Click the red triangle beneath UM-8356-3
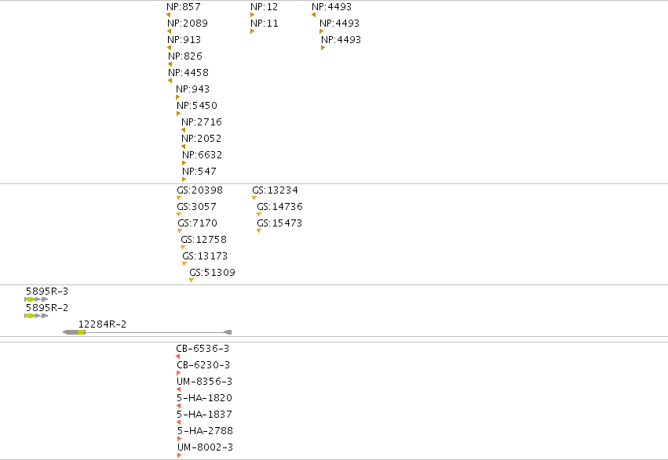The width and height of the screenshot is (668, 460). [x=178, y=389]
